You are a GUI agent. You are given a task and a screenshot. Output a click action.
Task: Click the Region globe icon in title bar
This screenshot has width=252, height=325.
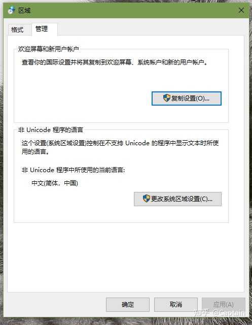pyautogui.click(x=12, y=10)
